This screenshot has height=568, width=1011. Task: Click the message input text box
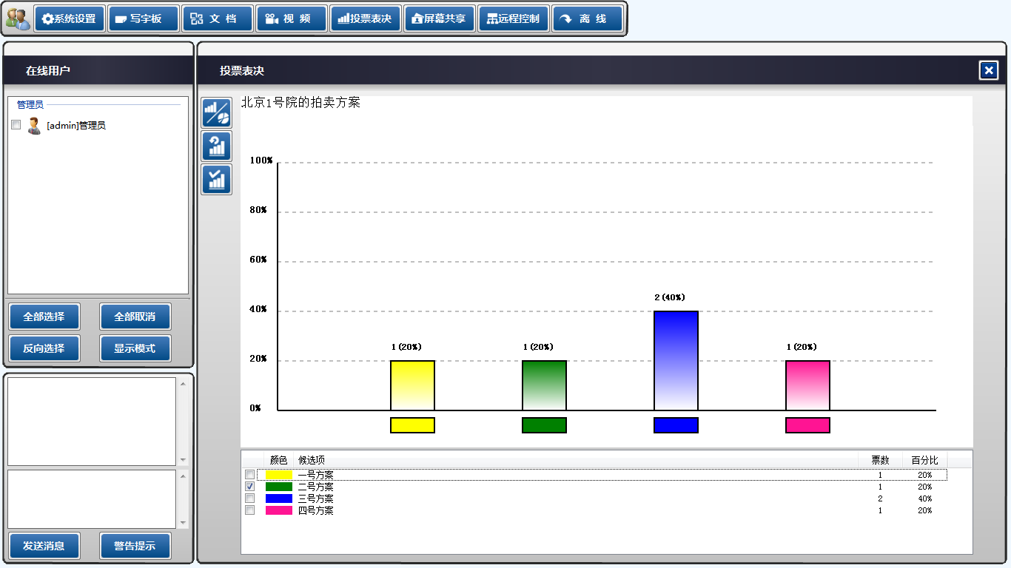[x=92, y=498]
